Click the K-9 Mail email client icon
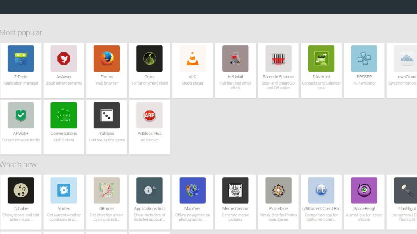The width and height of the screenshot is (417, 234). click(x=235, y=58)
